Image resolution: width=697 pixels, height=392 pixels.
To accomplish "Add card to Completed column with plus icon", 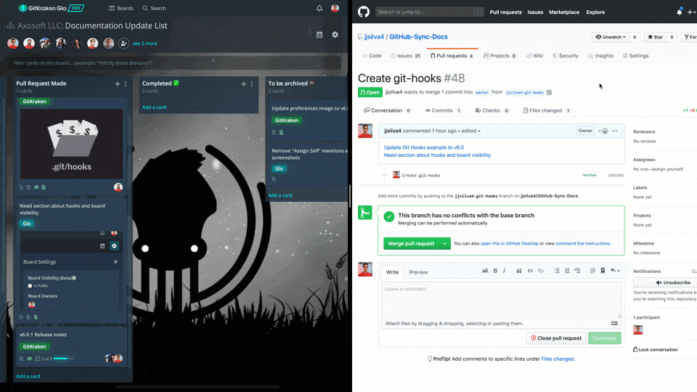I will tap(244, 83).
